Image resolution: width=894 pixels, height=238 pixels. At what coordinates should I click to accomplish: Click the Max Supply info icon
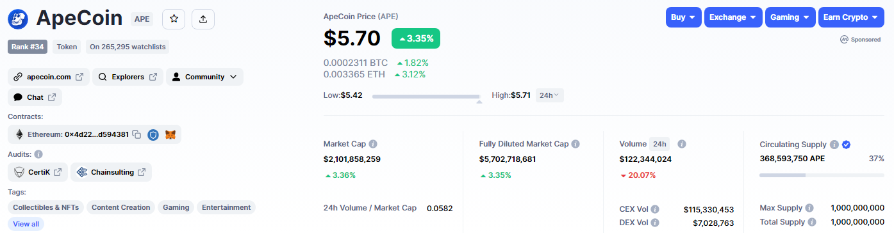point(809,208)
